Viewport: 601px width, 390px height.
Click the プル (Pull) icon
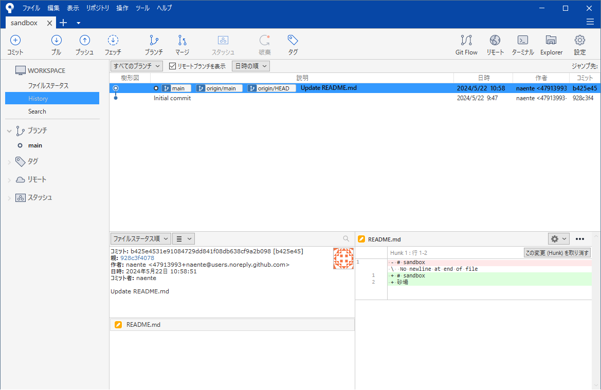tap(56, 44)
